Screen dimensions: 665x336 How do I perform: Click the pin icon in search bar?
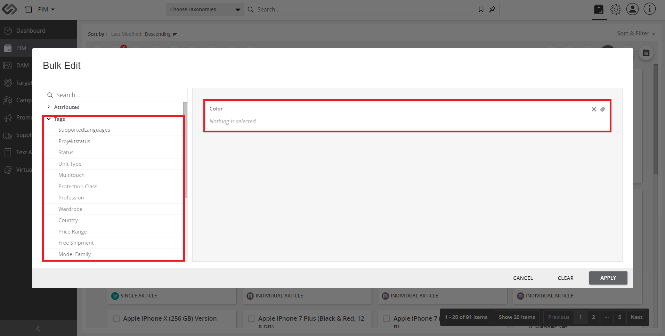coord(492,9)
